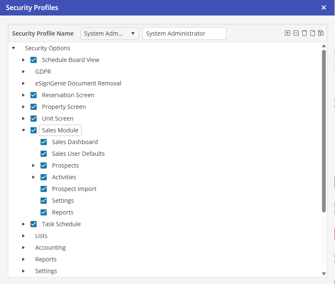Click the expand all (plus) icon
This screenshot has width=335, height=284.
pyautogui.click(x=287, y=33)
